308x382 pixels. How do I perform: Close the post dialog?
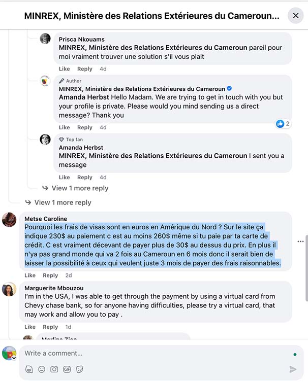[x=295, y=16]
